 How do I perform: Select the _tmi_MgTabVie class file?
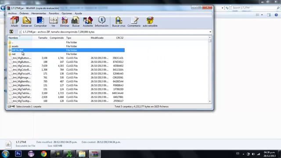[66, 93]
